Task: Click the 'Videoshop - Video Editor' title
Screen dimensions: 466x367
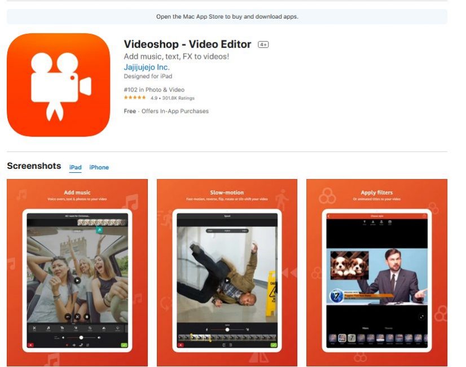Action: [187, 44]
